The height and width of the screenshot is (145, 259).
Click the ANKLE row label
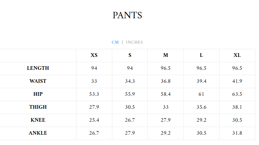tap(38, 133)
